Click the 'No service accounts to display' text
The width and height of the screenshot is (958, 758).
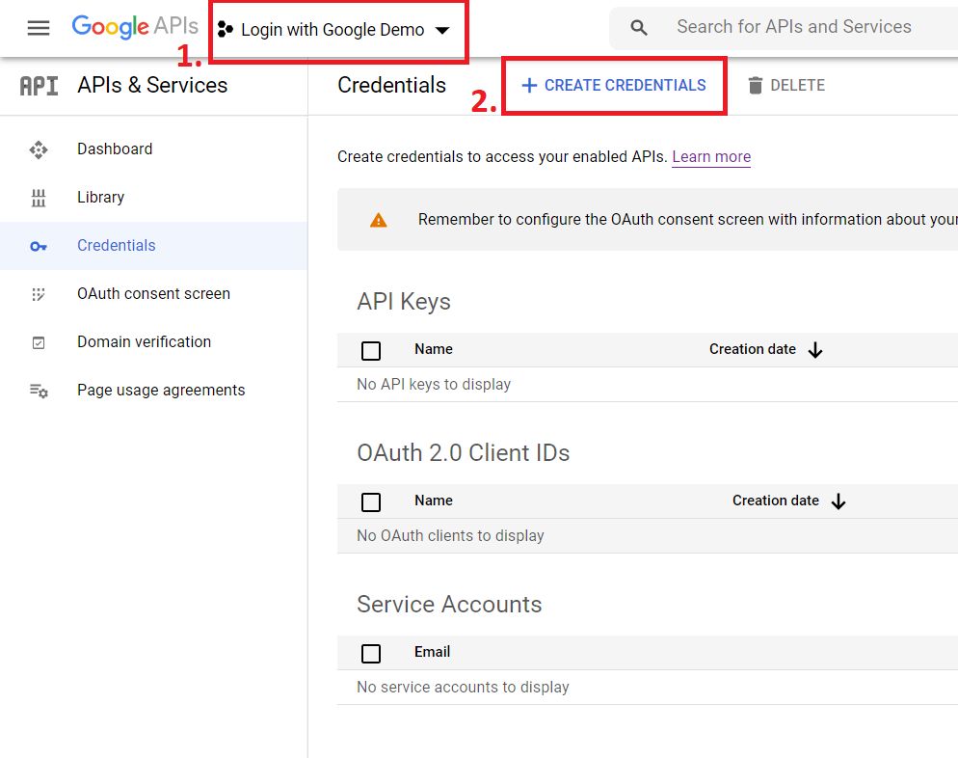point(463,688)
